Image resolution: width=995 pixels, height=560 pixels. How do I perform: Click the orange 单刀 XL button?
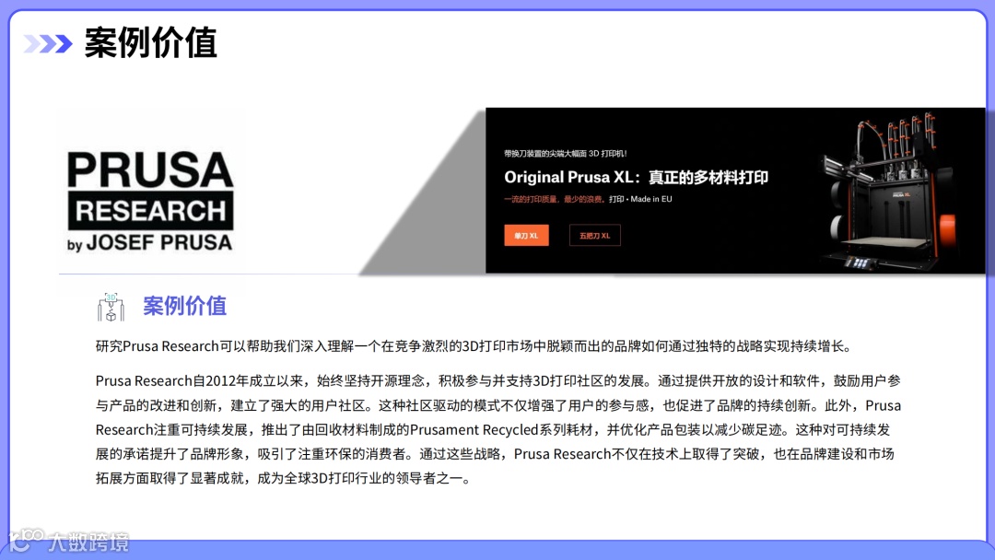[x=526, y=235]
